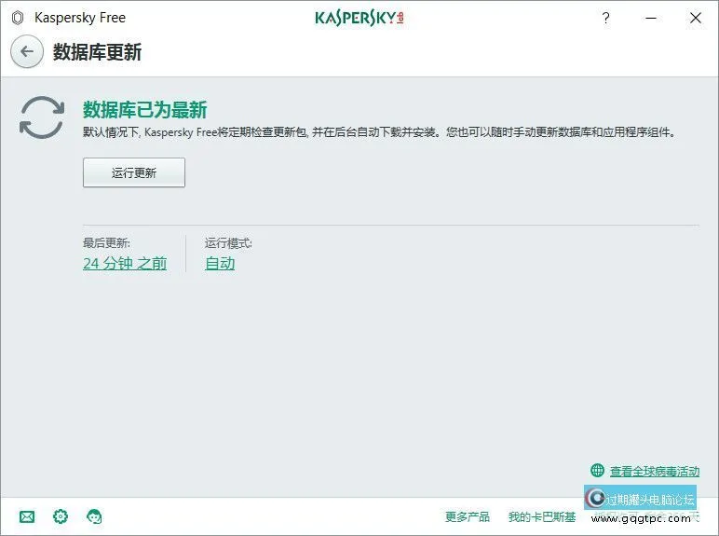Viewport: 719px width, 536px height.
Task: Click the 运行更新 button
Action: [134, 172]
